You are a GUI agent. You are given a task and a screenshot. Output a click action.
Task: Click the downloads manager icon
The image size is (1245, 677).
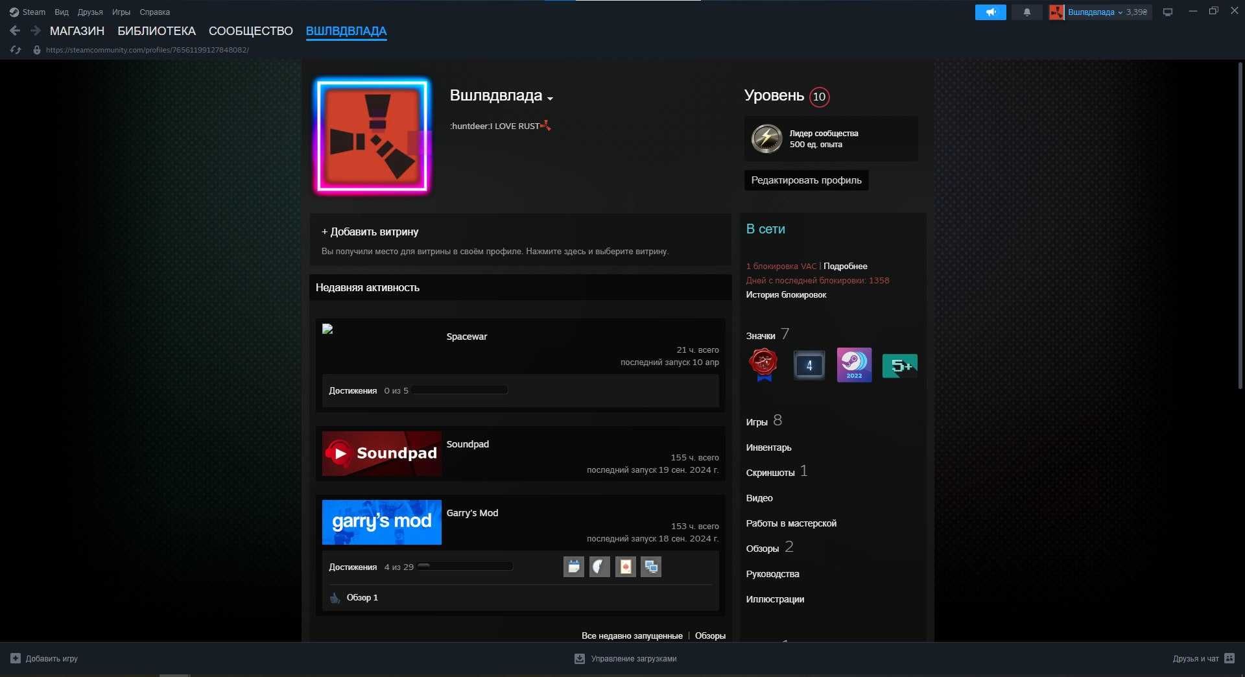click(580, 659)
